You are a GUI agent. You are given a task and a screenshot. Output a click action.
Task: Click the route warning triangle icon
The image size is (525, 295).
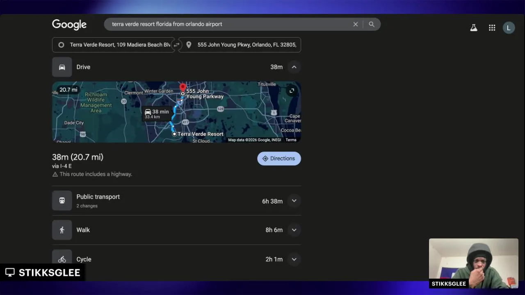pyautogui.click(x=55, y=174)
